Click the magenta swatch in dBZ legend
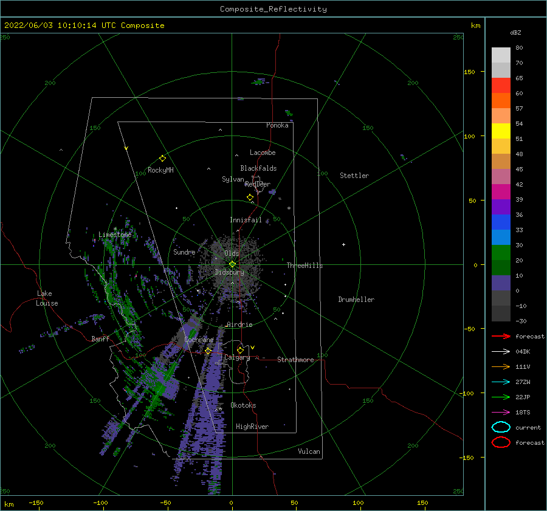547x511 pixels. [501, 192]
